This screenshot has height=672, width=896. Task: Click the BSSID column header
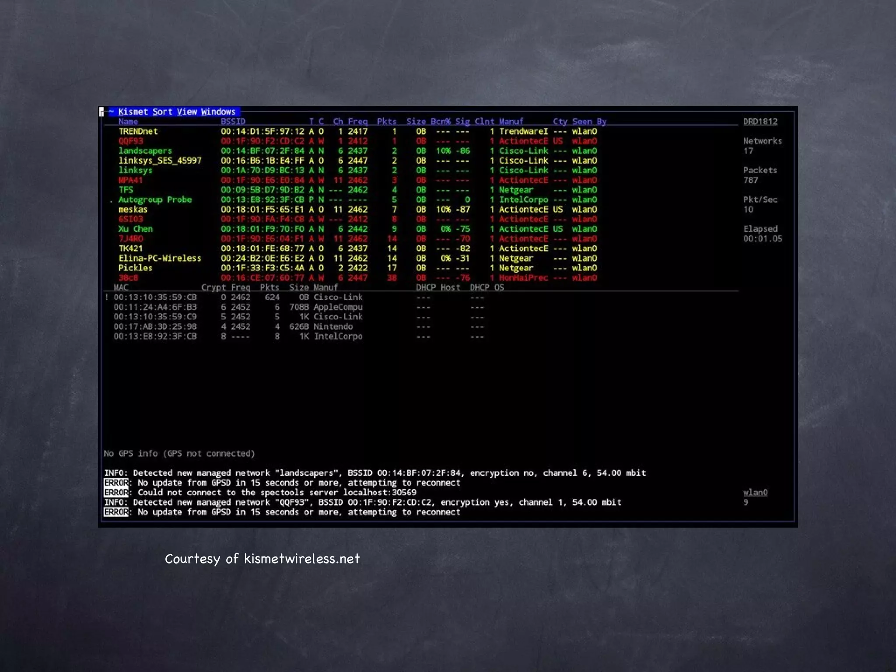click(233, 122)
